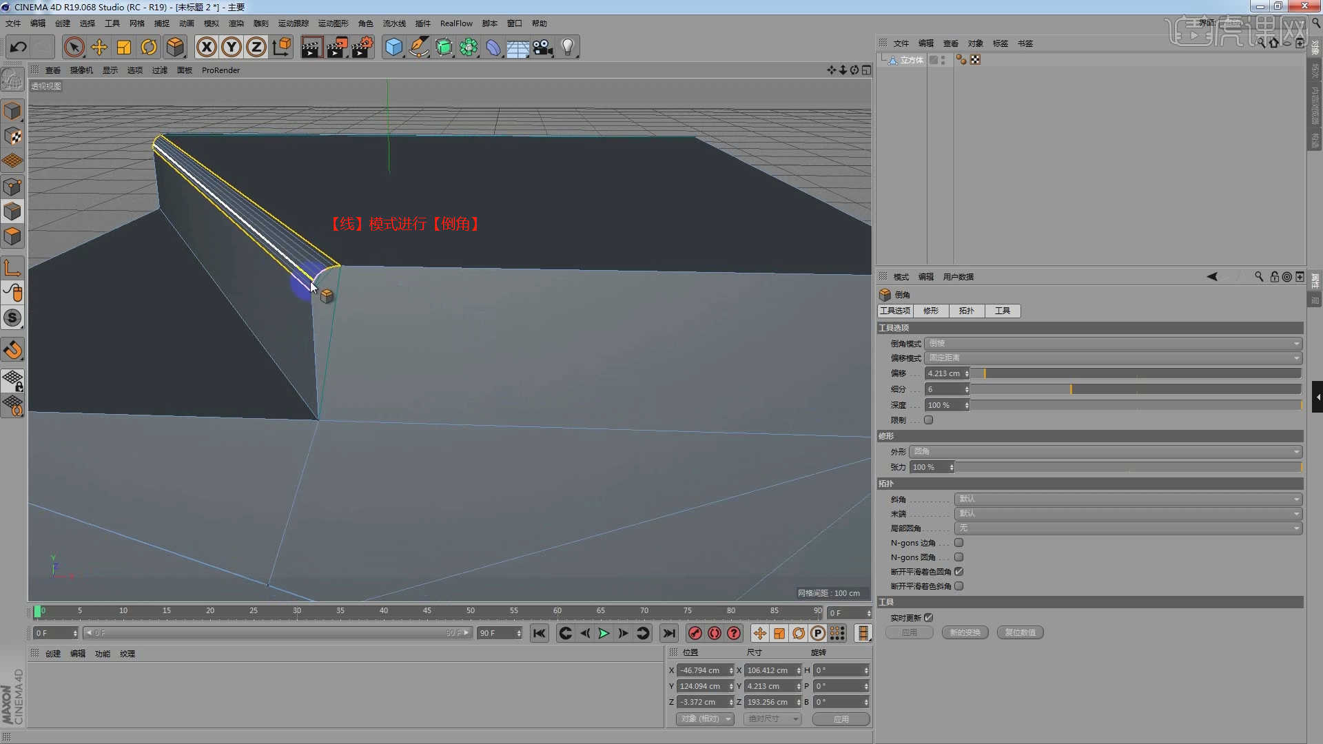Add a Cube primitive object
Screen dimensions: 1323x744
393,47
